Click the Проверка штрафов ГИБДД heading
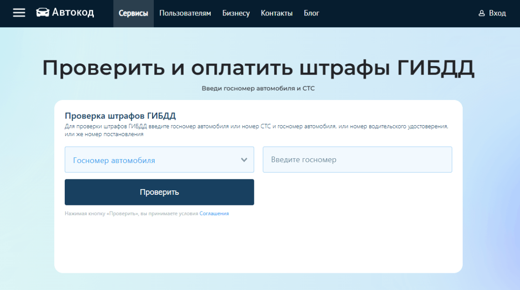This screenshot has width=520, height=290. [x=120, y=116]
